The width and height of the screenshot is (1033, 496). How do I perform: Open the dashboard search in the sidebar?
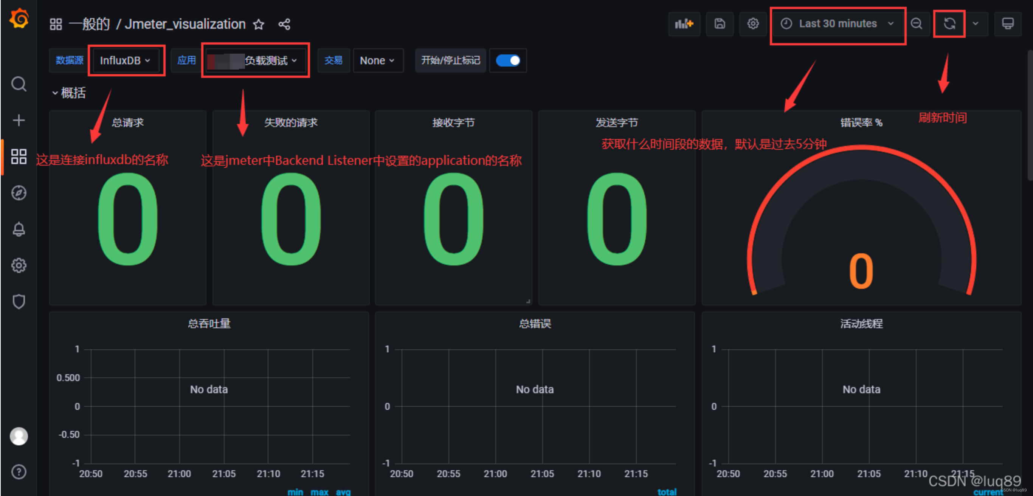[19, 84]
